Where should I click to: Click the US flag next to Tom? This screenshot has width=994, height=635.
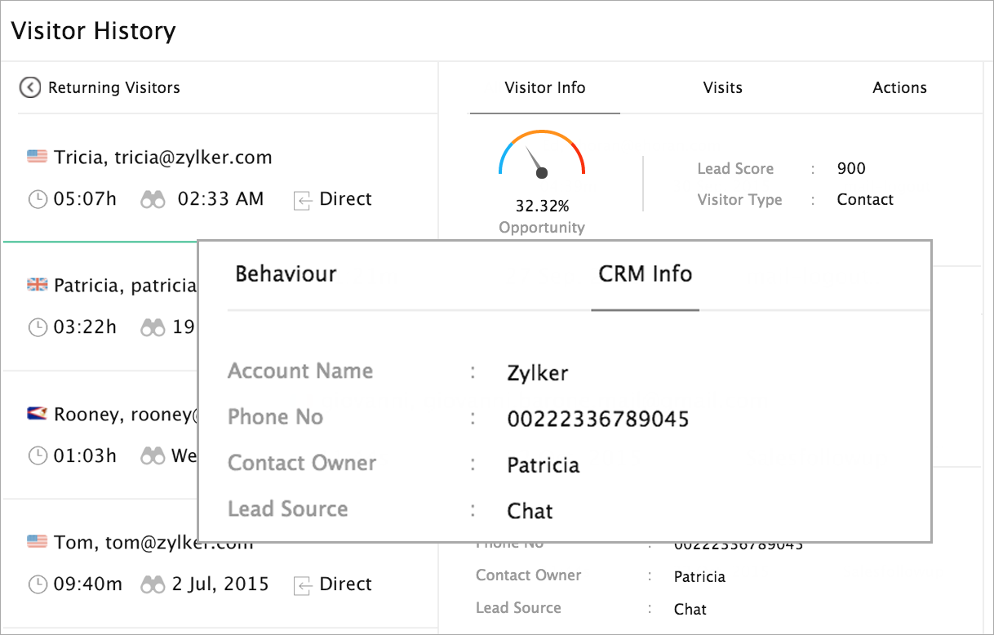(37, 542)
